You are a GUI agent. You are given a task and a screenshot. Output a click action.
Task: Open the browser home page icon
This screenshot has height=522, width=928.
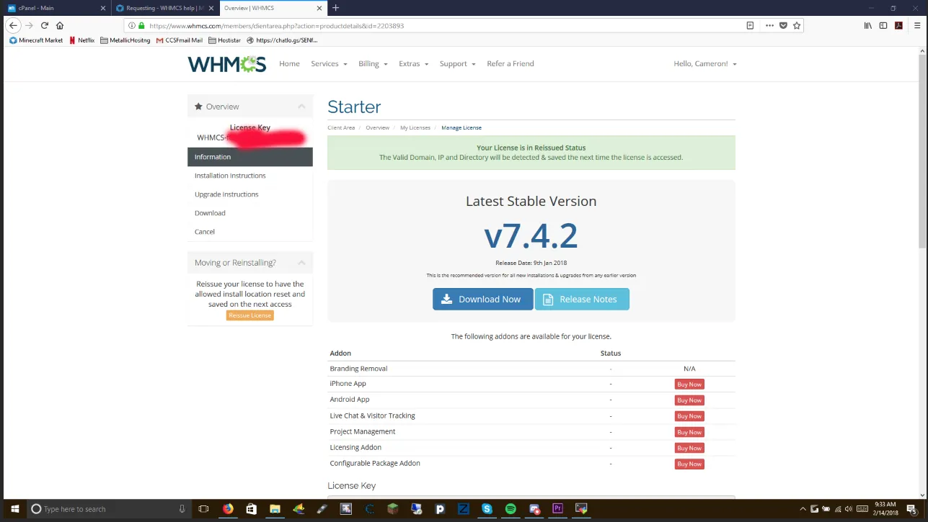[60, 25]
